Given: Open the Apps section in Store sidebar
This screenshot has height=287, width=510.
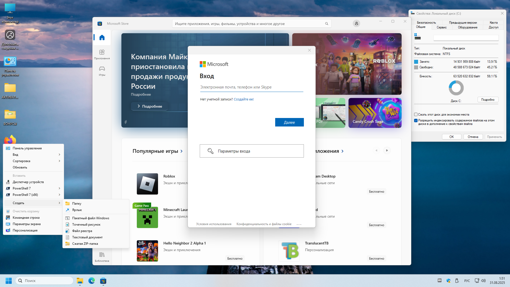Looking at the screenshot, I should (102, 54).
